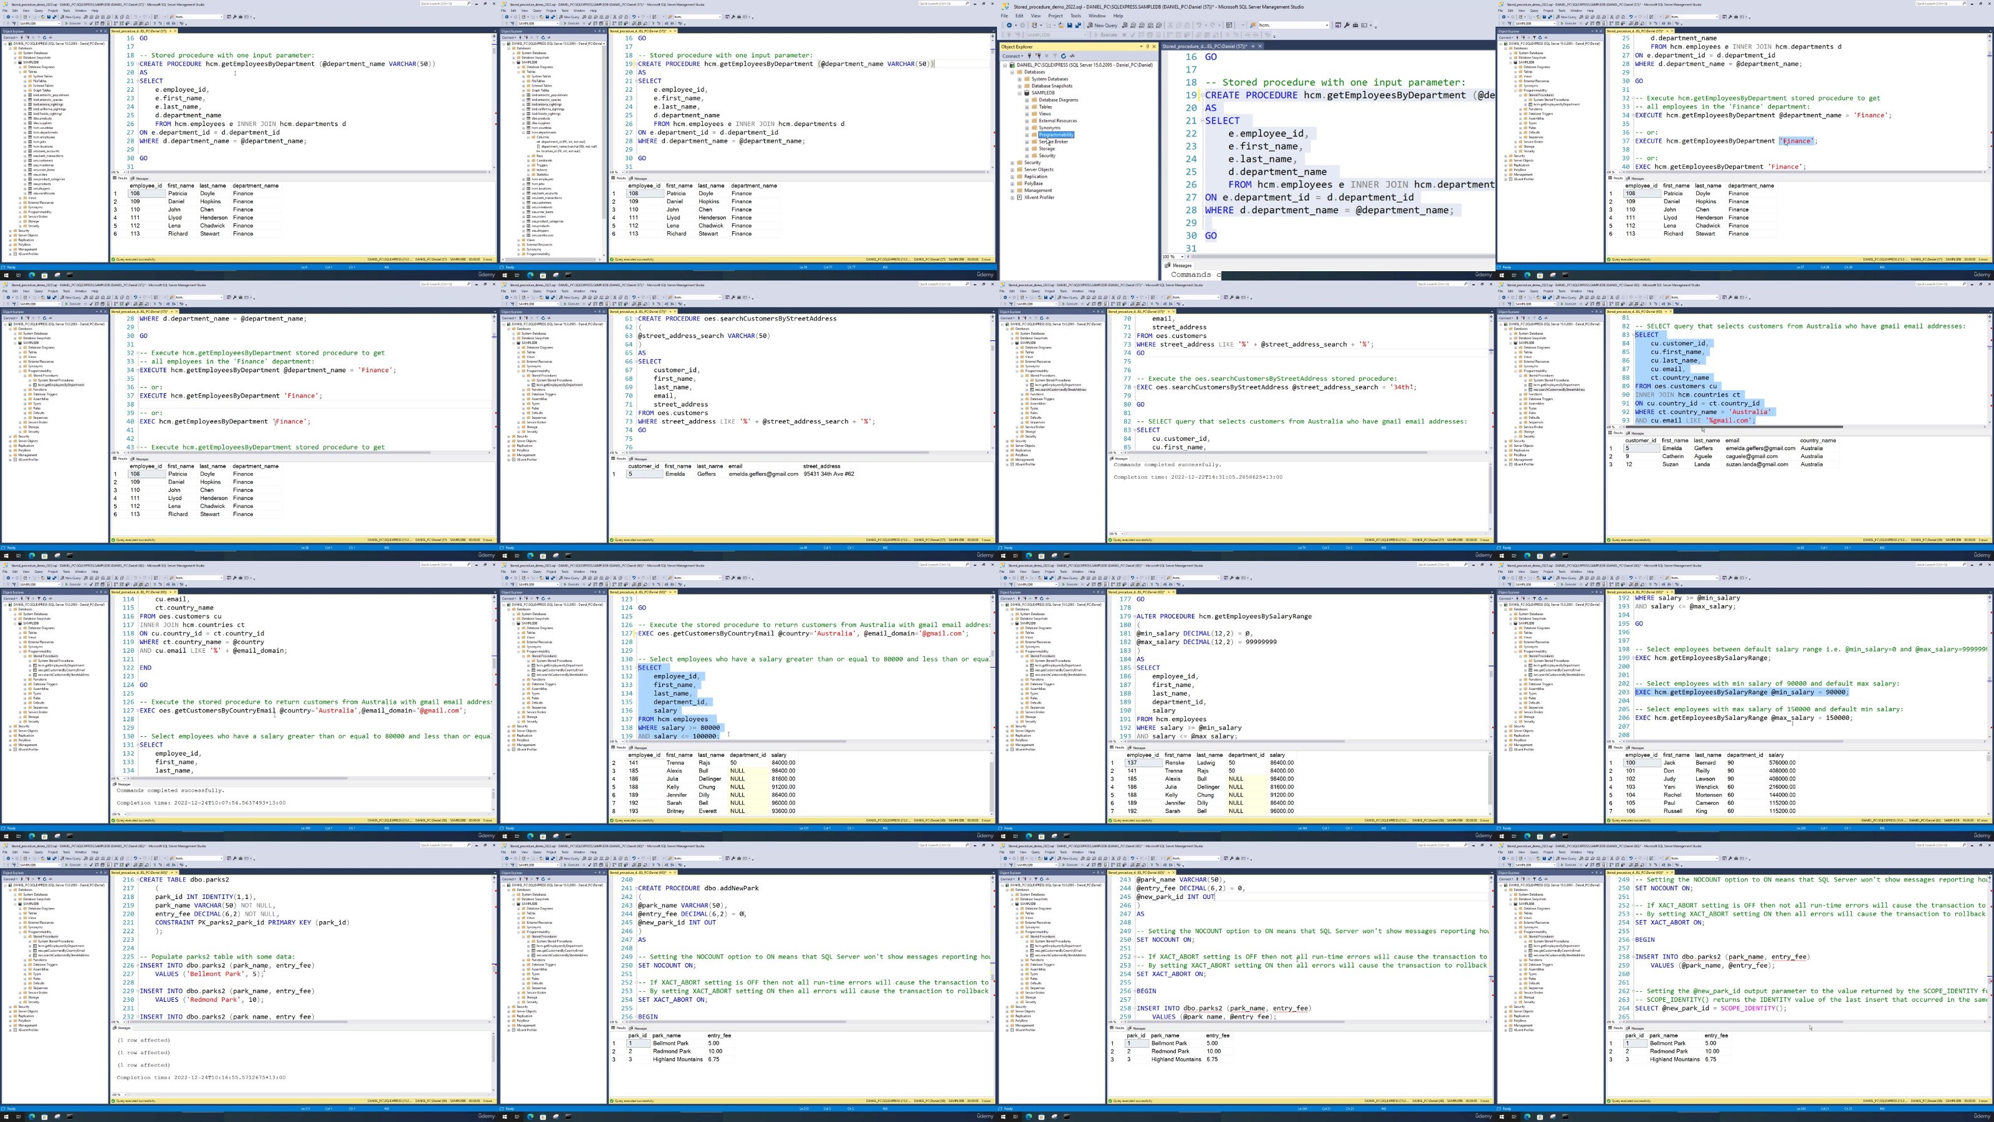Click the Activity Monitor icon in enlarged Object Explorer
Screen dimensions: 1994x1122
(1072, 55)
